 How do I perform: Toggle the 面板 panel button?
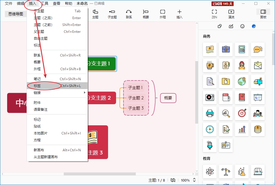(x=263, y=14)
